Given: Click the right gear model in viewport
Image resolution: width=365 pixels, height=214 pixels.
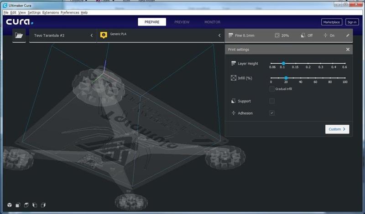Looking at the screenshot, I should 225,157.
